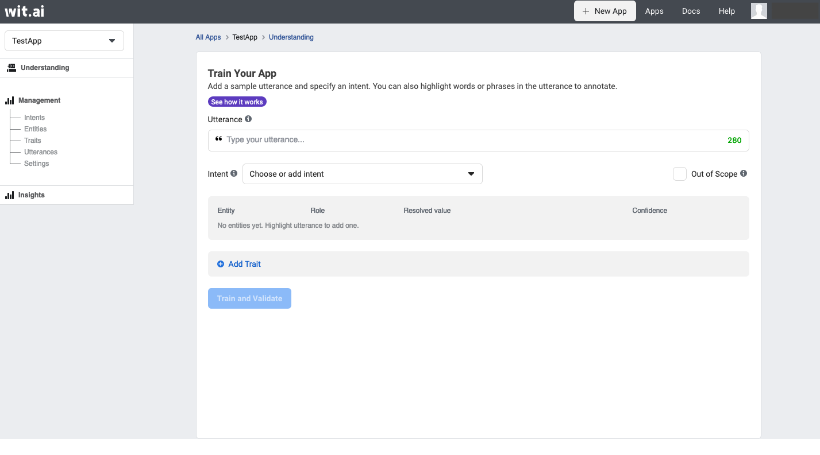This screenshot has width=820, height=455.
Task: Click the Confidence column header
Action: coord(650,211)
